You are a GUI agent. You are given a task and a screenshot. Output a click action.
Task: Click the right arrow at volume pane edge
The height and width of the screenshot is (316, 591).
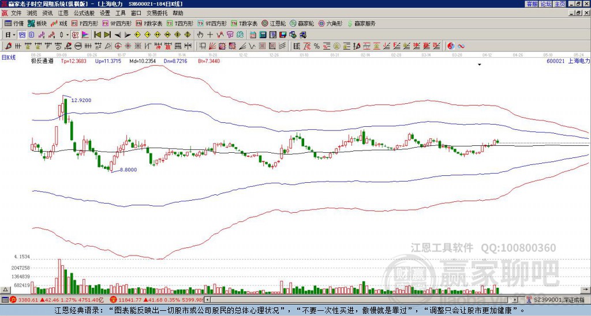point(585,289)
